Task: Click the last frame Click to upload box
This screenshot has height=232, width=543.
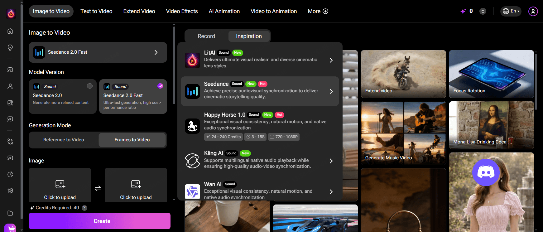Action: (136, 185)
